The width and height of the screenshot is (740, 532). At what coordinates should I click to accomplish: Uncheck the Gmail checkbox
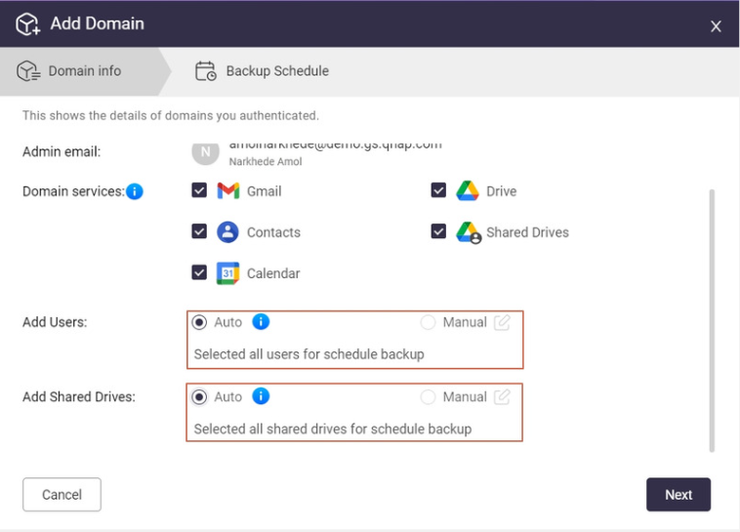pyautogui.click(x=199, y=191)
